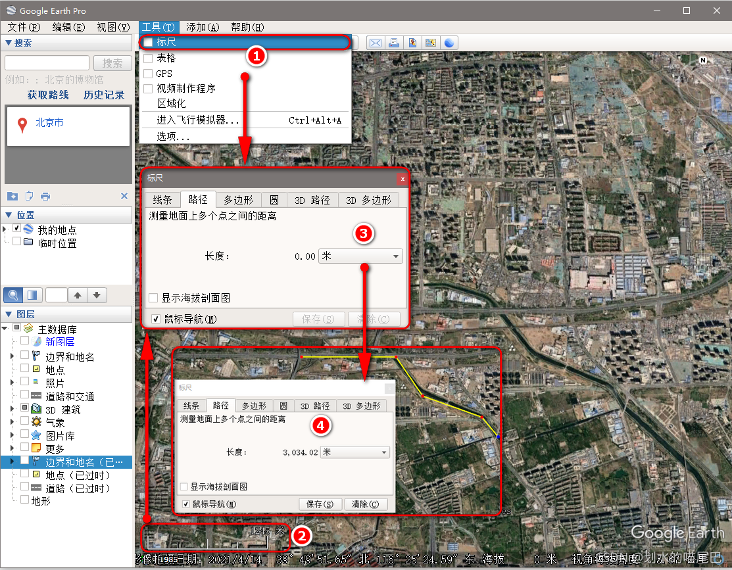Expand the 边界和地名 layer node arrow

pyautogui.click(x=12, y=356)
